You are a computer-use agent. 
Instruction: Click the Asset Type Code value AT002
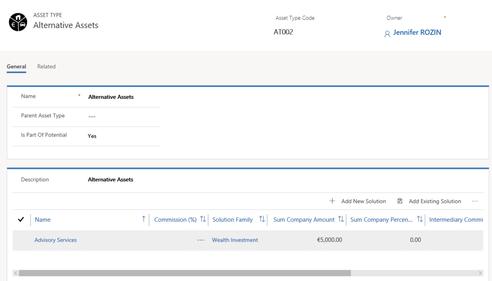point(284,32)
